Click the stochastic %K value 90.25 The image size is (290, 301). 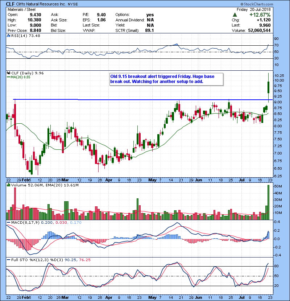click(x=70, y=260)
